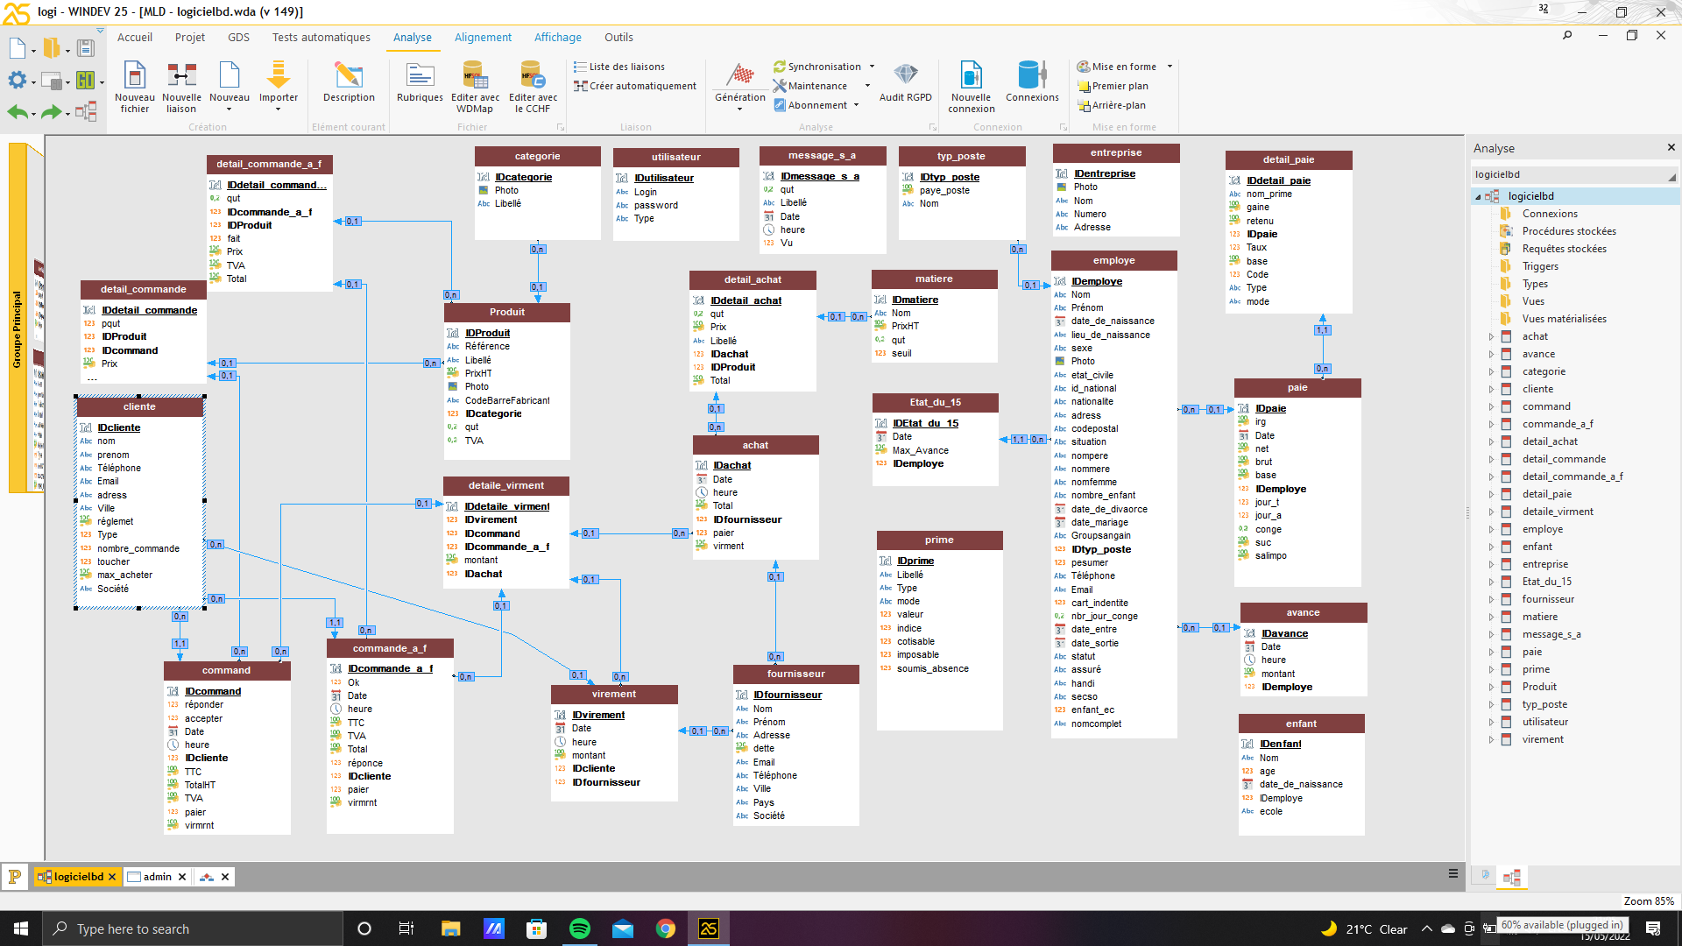Viewport: 1682px width, 946px height.
Task: Click the save disk icon
Action: tap(85, 48)
